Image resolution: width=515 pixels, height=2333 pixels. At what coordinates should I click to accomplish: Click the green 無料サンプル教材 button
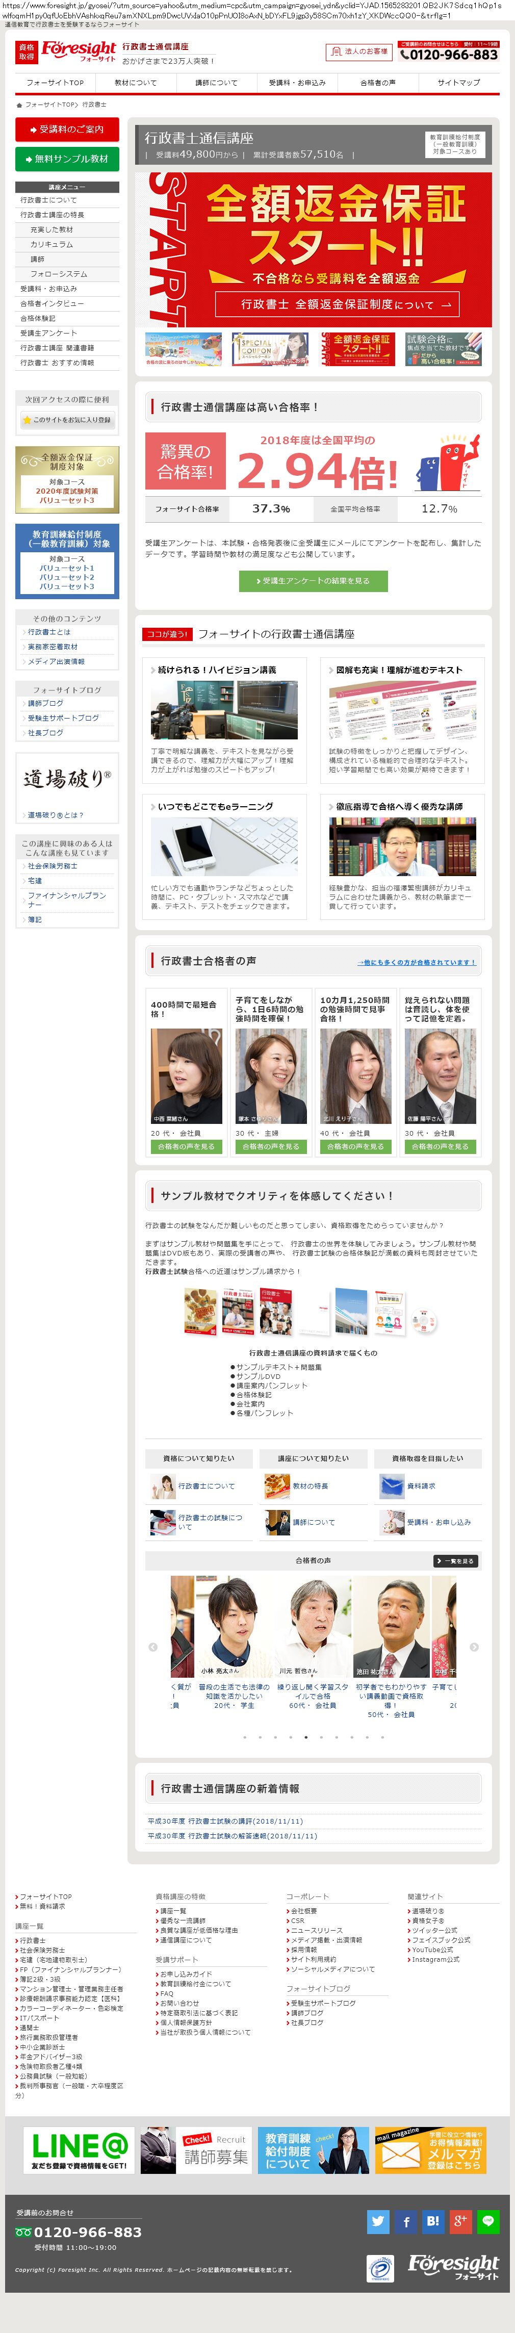[x=67, y=159]
